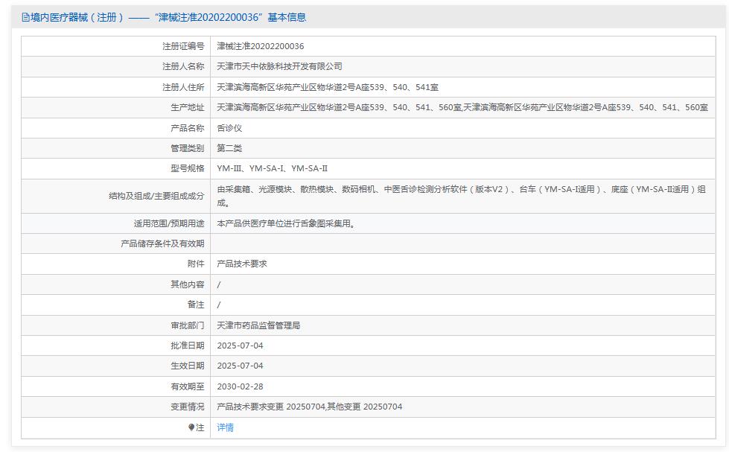This screenshot has height=452, width=729.
Task: Click the 第二类 value
Action: pos(229,148)
